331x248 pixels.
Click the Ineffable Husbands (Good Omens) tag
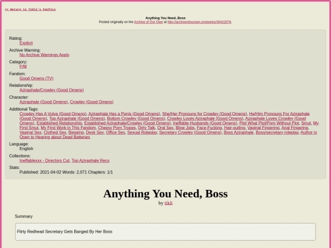[x=205, y=123]
